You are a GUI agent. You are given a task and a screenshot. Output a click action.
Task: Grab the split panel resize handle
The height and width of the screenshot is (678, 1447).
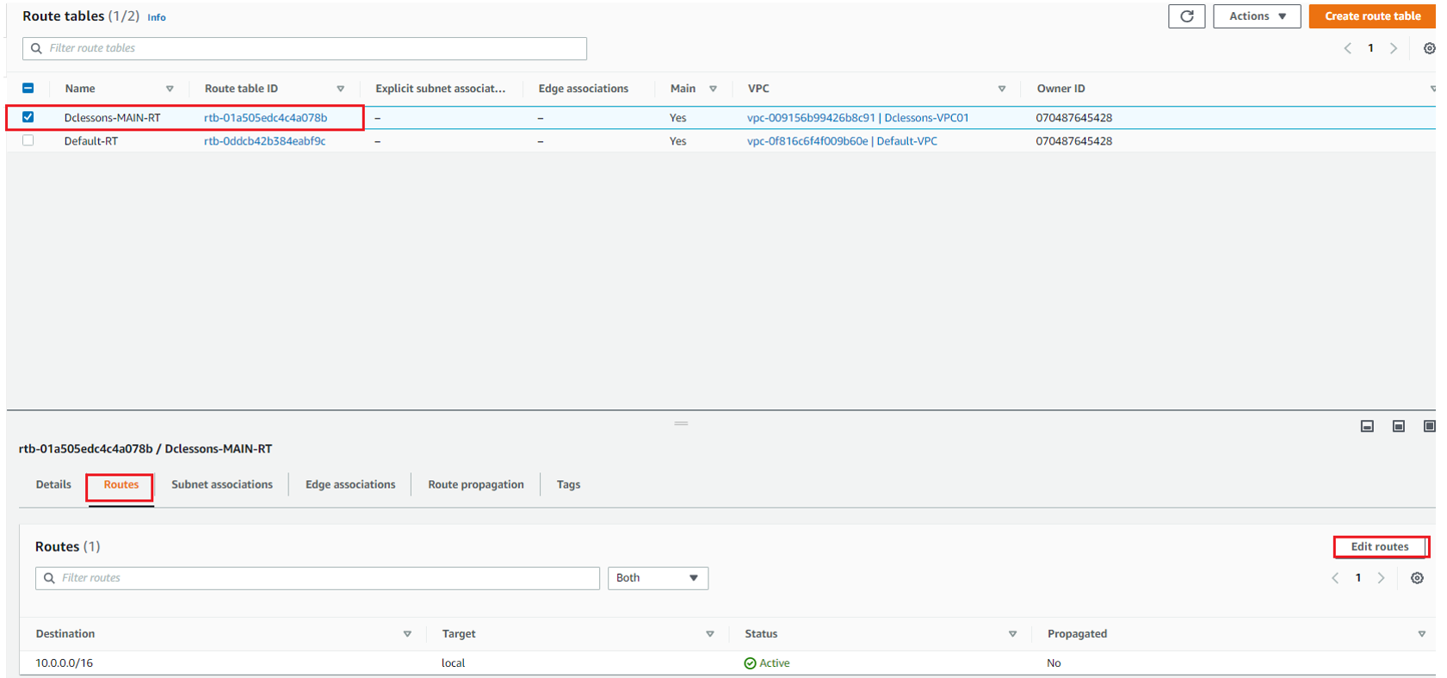pos(681,423)
